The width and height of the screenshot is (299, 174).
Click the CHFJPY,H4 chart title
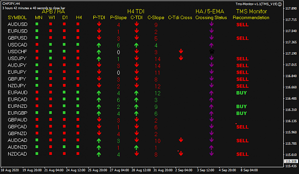(11, 4)
